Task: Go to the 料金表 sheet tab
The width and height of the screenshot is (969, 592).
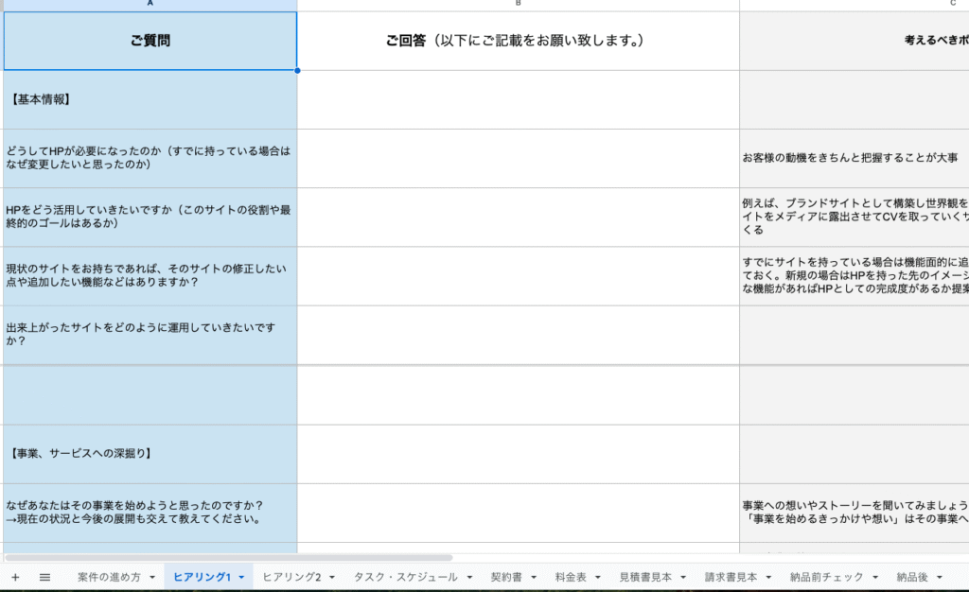Action: click(571, 577)
